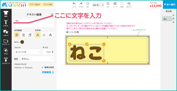Select the ねこ text on canvas
This screenshot has width=177, height=91.
click(86, 53)
